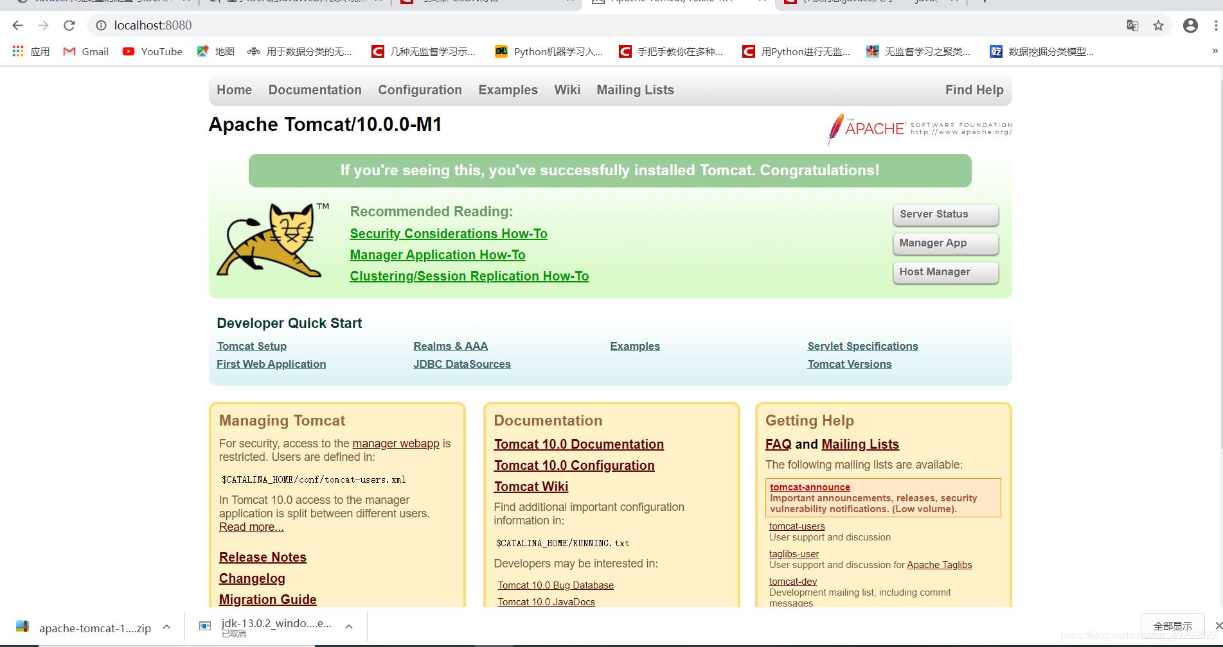Open the Python机器学习入 bookmark
Viewport: 1223px width, 647px height.
[x=549, y=51]
